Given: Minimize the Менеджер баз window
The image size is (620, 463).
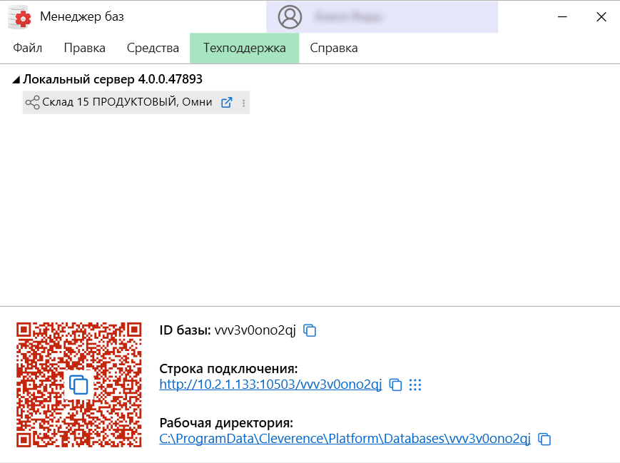Looking at the screenshot, I should 562,17.
